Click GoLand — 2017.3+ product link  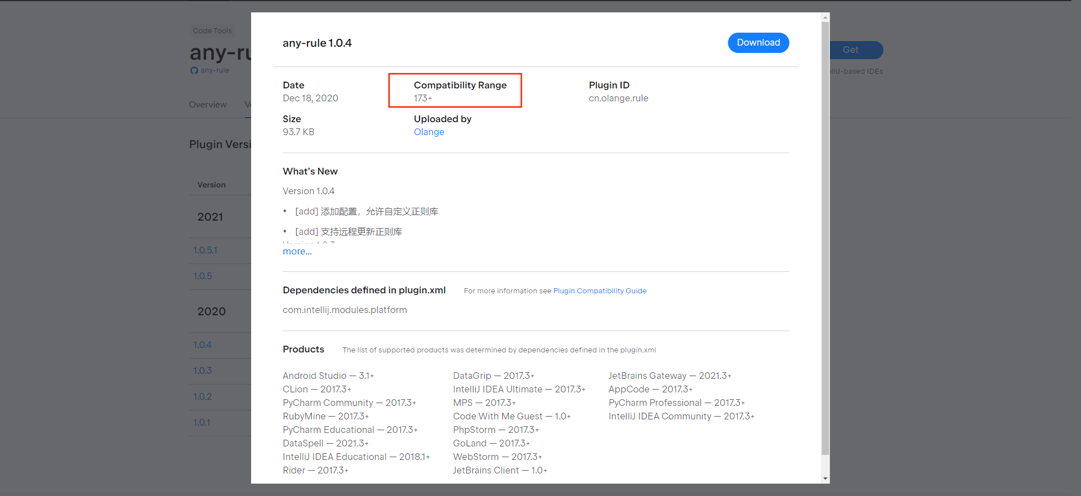(492, 443)
